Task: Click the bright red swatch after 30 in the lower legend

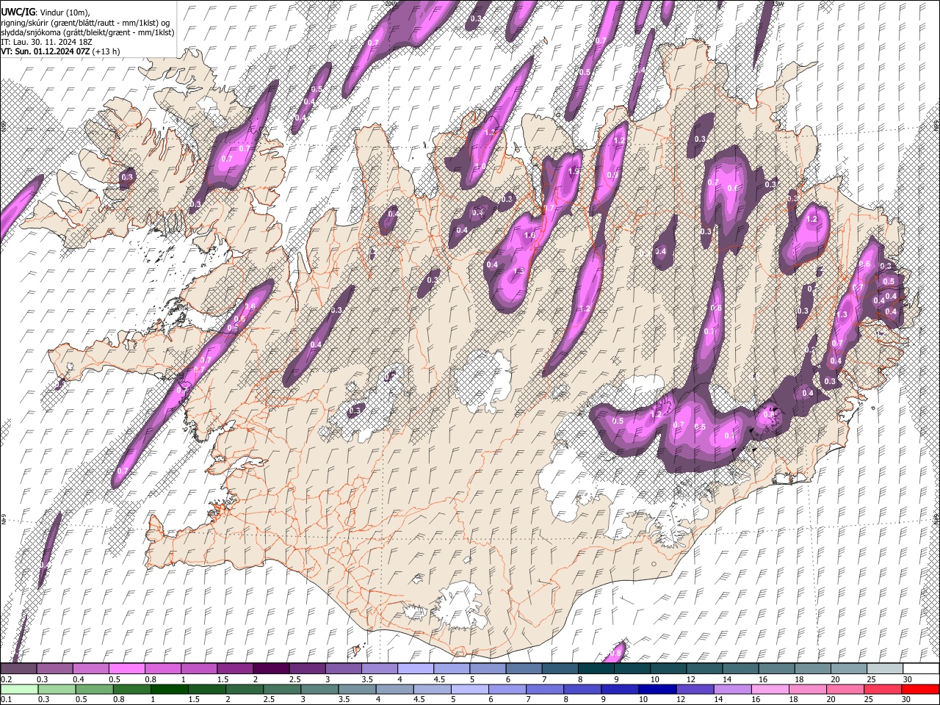Action: (920, 689)
